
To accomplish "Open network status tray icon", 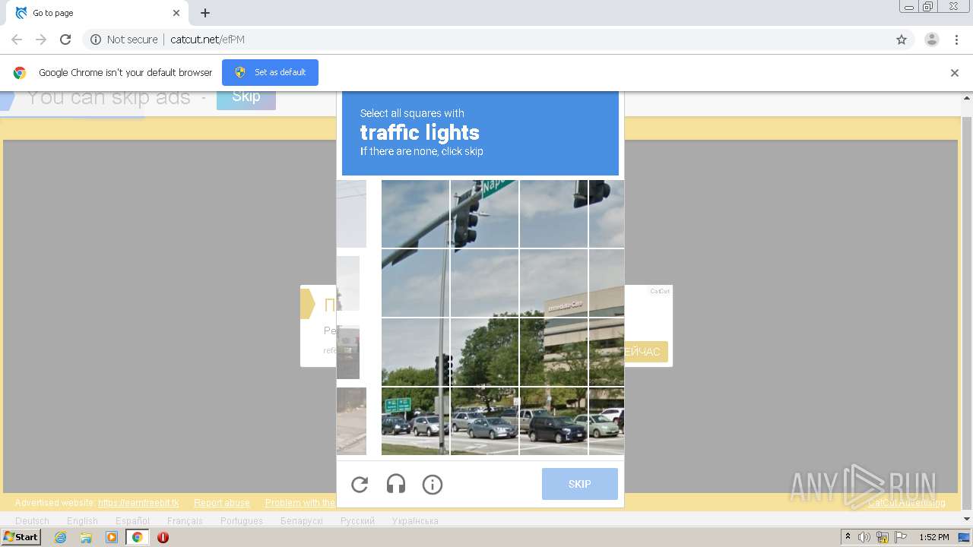I will point(883,537).
